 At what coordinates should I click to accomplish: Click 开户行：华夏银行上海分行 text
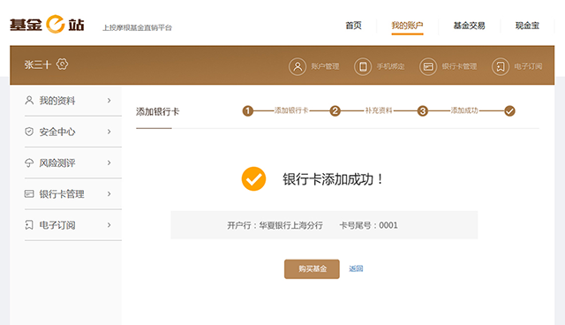pos(275,225)
